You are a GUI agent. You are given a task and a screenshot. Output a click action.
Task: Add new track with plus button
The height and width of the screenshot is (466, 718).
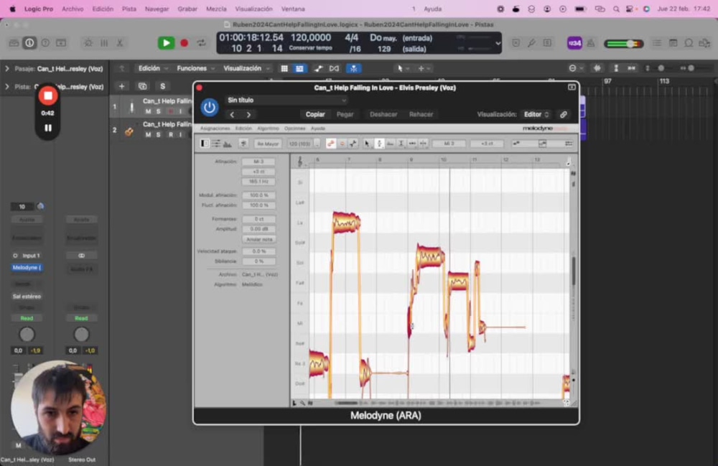coord(122,86)
